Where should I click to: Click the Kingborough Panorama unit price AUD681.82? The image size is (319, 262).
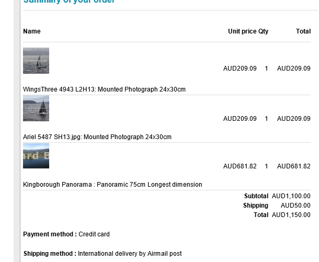coord(240,166)
